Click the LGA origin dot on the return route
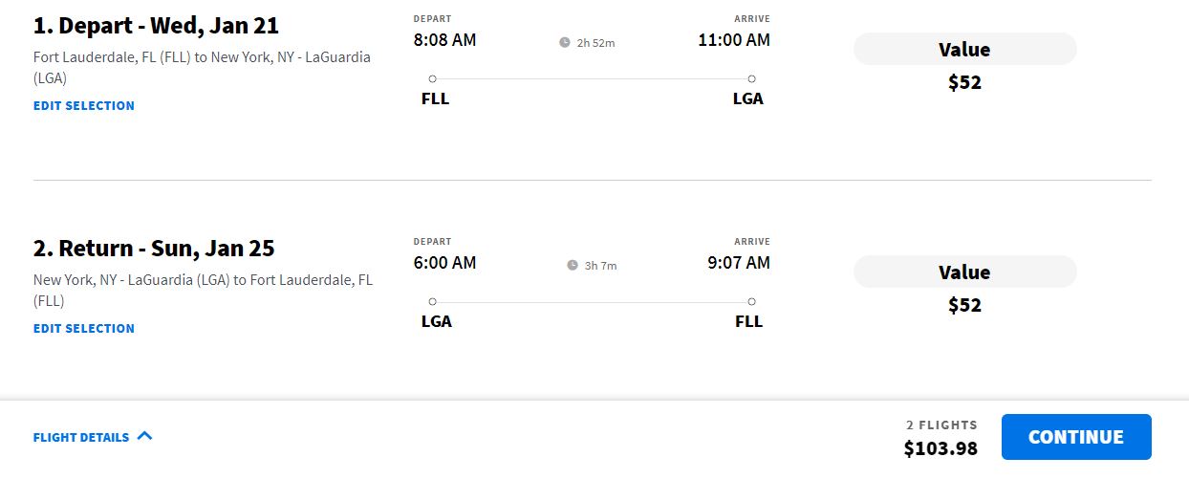This screenshot has height=479, width=1189. [433, 302]
